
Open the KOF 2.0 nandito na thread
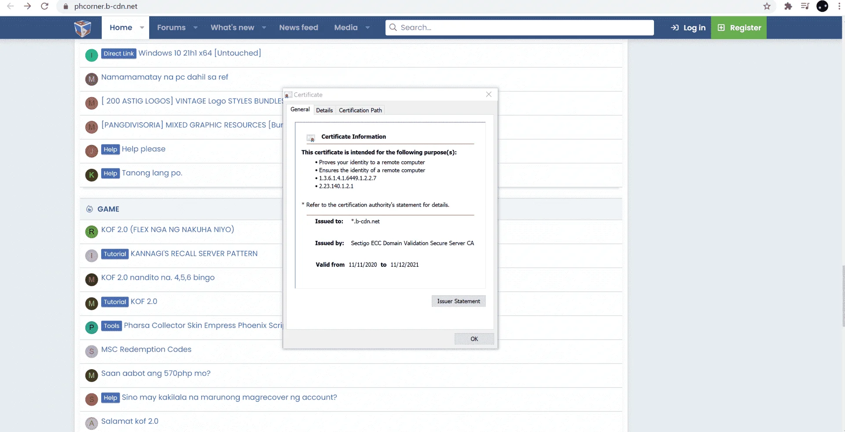pos(158,278)
